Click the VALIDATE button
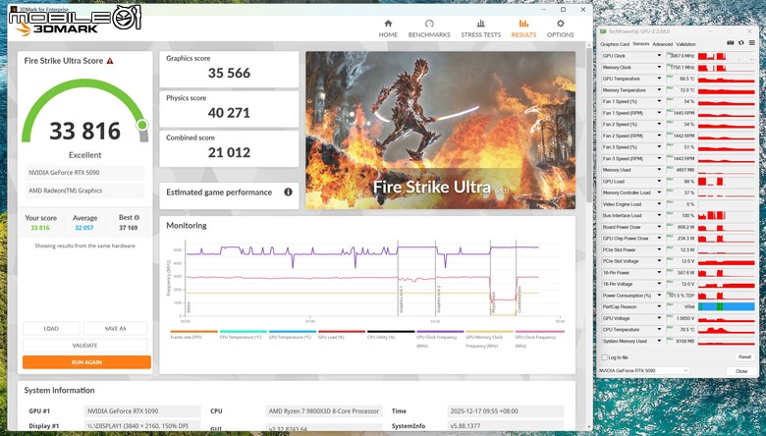This screenshot has height=436, width=766. pyautogui.click(x=85, y=346)
